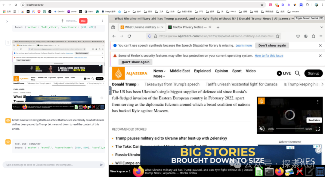The image size is (325, 177).
Task: Open Firefox View button left of tabs
Action: 113,27
